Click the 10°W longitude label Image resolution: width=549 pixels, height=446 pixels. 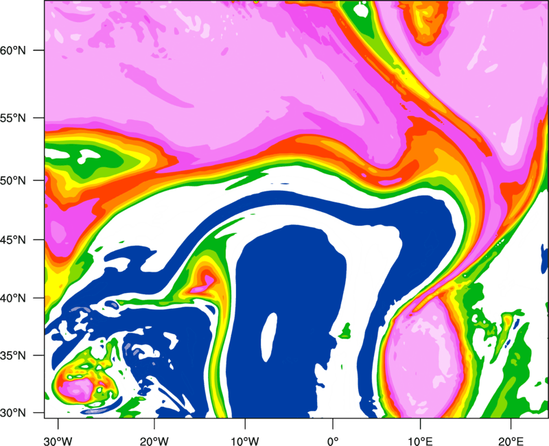244,441
